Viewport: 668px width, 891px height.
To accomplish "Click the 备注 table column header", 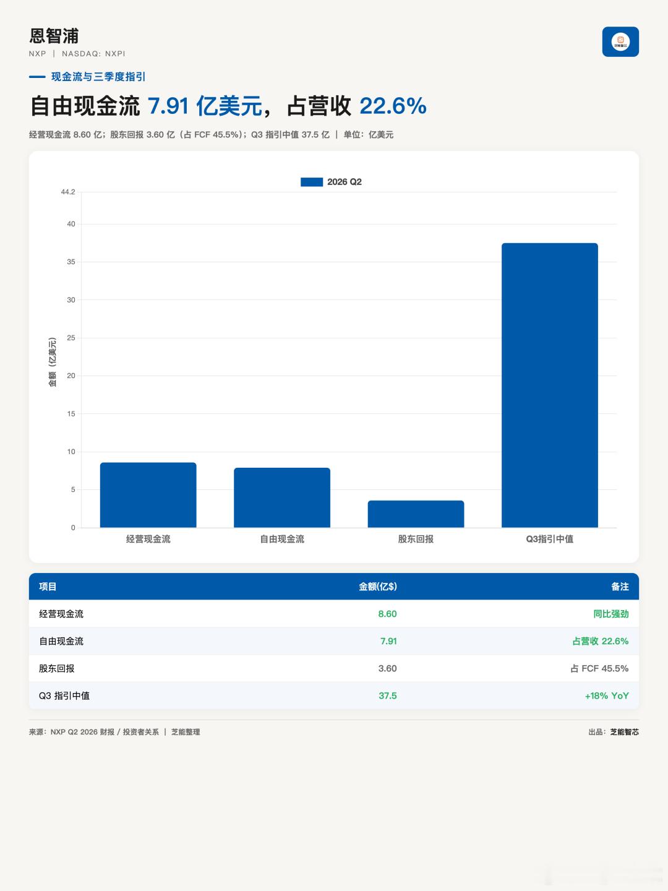I will (x=620, y=587).
